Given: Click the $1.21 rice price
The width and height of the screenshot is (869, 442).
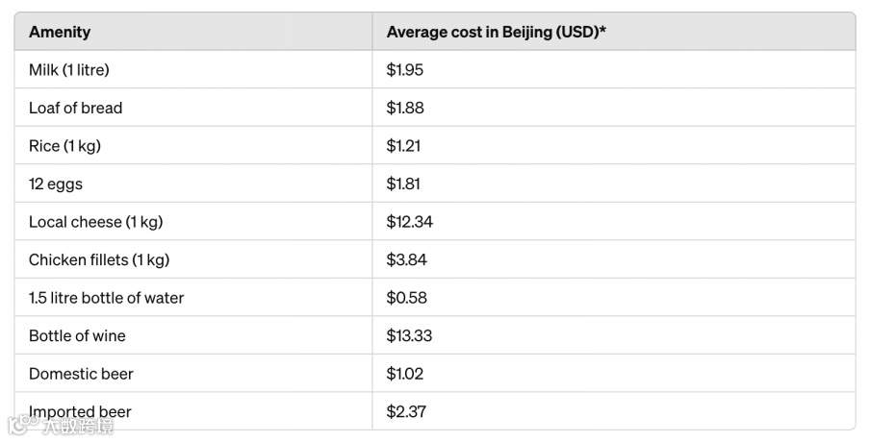Looking at the screenshot, I should 403,146.
